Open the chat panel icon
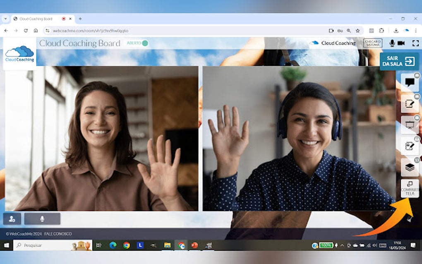This screenshot has width=422, height=264. point(410,82)
